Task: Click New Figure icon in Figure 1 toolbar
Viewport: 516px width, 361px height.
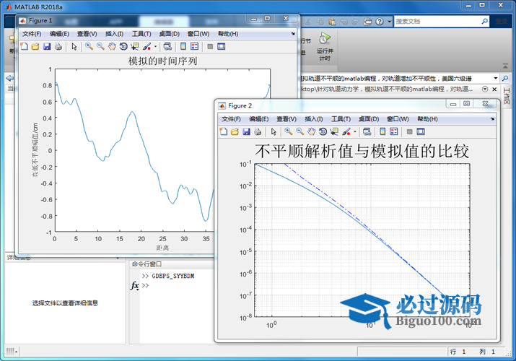Action: (24, 46)
